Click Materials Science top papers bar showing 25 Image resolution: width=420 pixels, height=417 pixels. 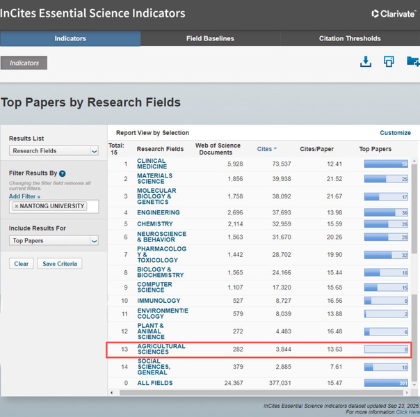tap(386, 179)
